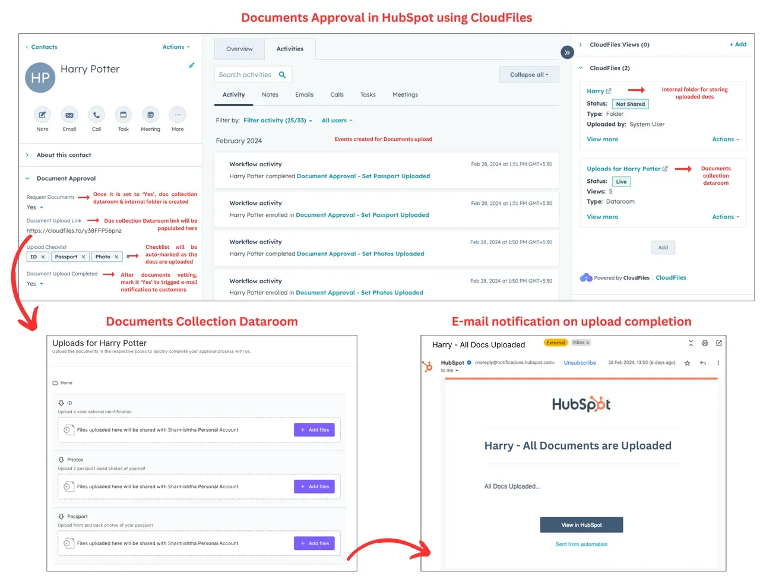This screenshot has height=582, width=760.
Task: Open Harry folder external link icon
Action: [x=608, y=91]
